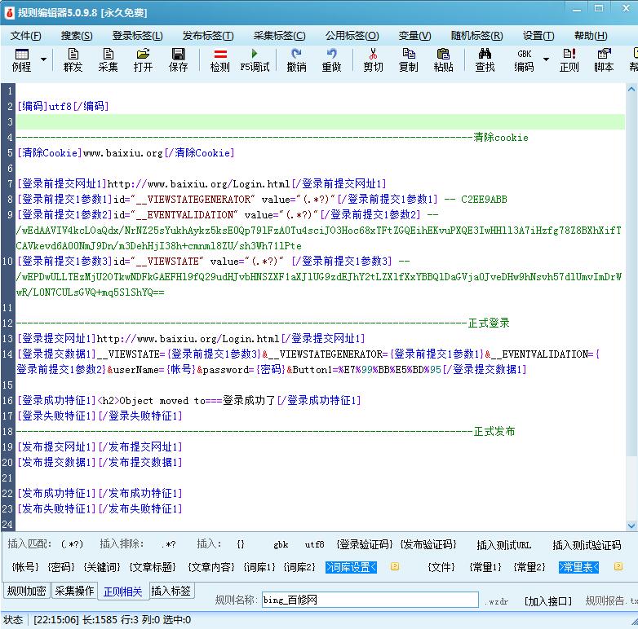This screenshot has width=638, height=629.
Task: Click the 群发 toolbar icon
Action: [x=73, y=59]
